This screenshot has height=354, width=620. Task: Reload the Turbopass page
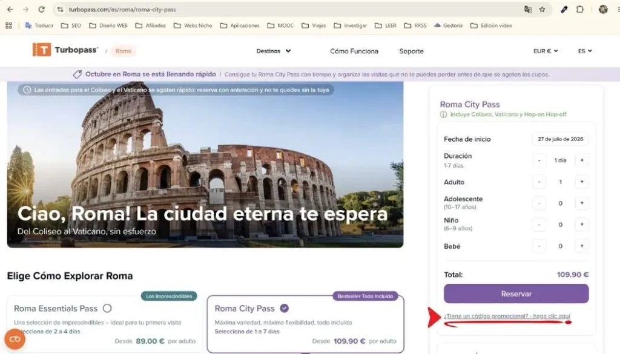pyautogui.click(x=41, y=10)
